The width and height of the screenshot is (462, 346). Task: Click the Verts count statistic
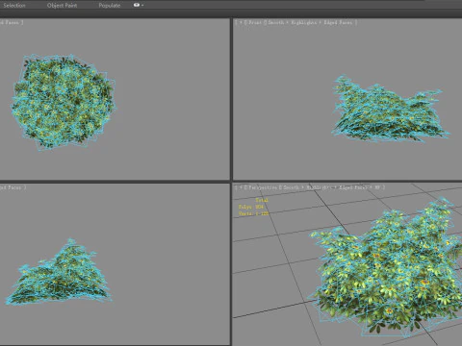253,213
